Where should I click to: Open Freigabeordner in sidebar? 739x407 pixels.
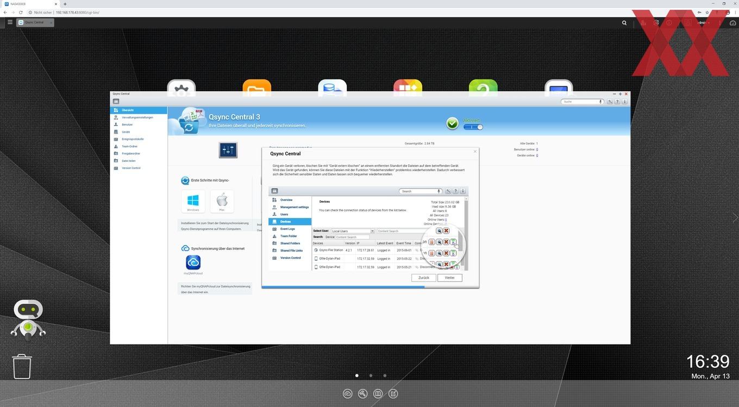point(139,153)
